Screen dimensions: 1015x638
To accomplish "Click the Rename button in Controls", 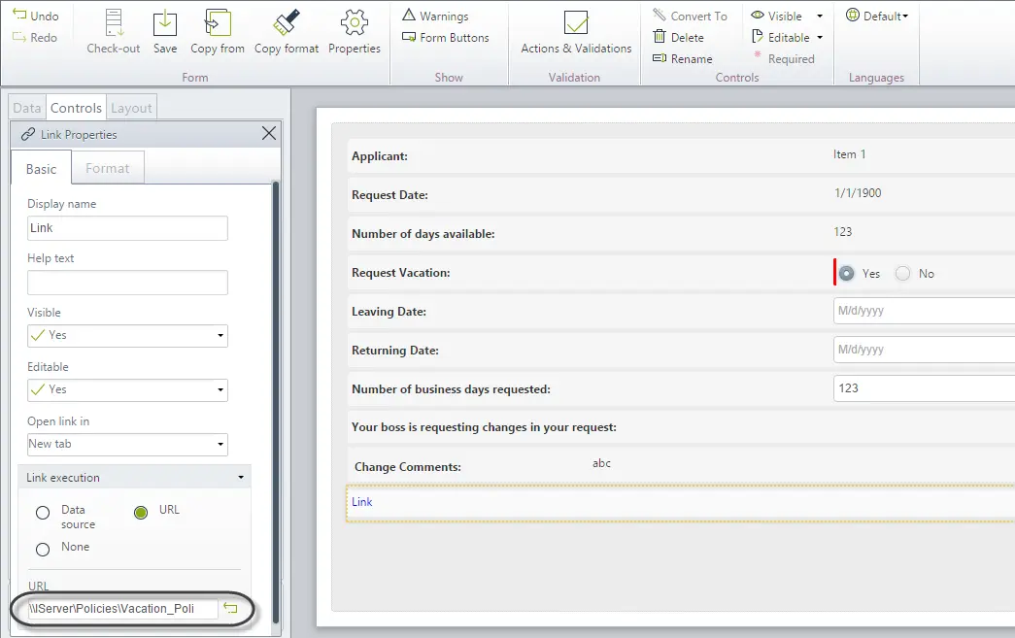I will point(682,59).
